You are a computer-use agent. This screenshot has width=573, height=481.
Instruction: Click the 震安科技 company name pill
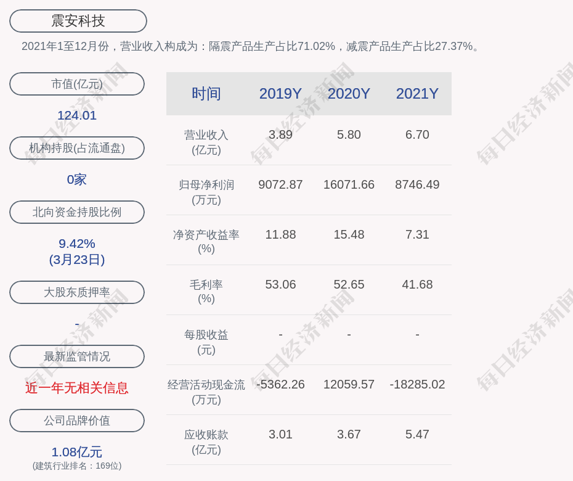78,21
